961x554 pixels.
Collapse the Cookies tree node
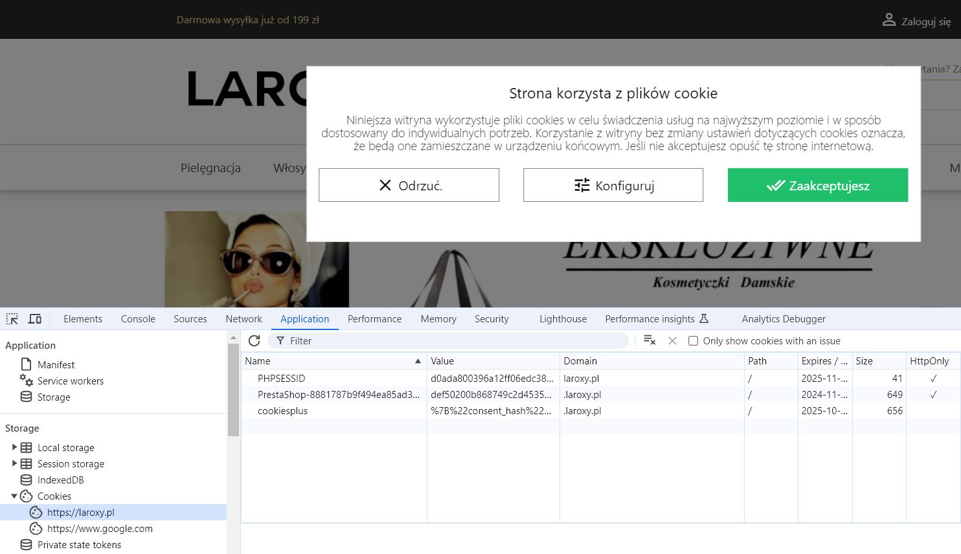pos(14,496)
